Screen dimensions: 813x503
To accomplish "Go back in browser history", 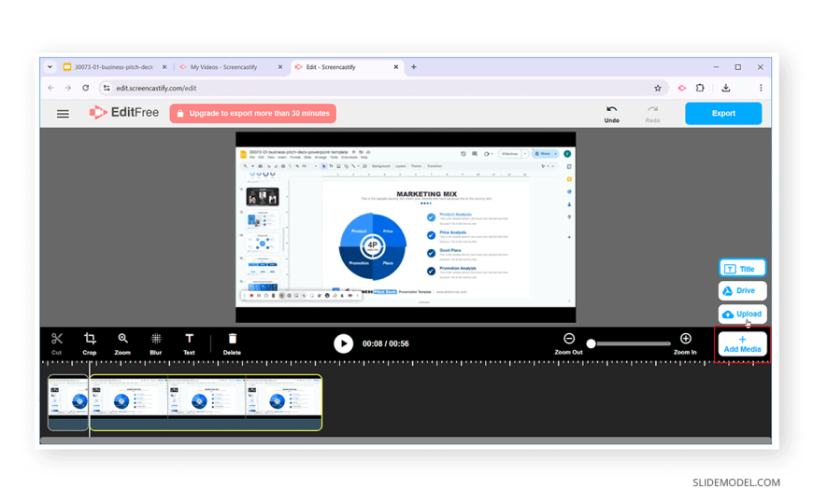I will click(50, 88).
